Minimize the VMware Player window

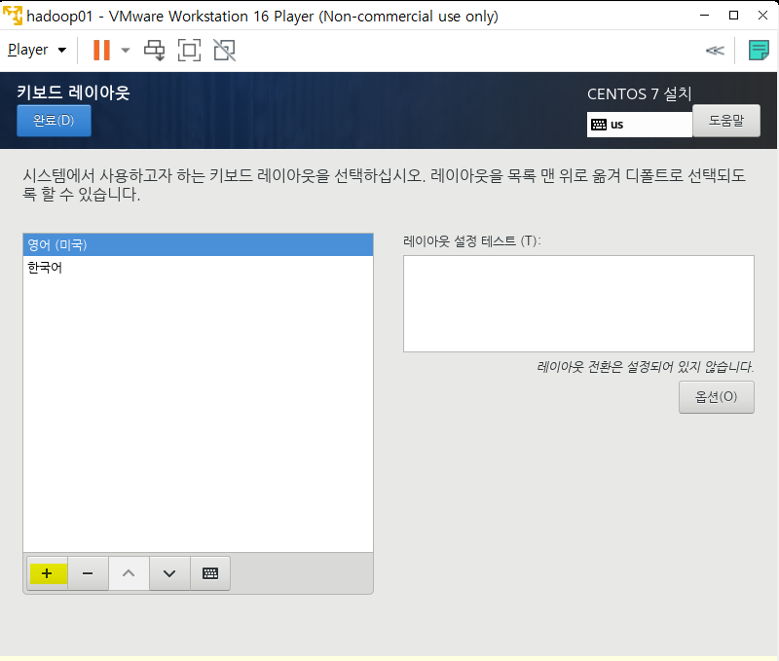[704, 16]
